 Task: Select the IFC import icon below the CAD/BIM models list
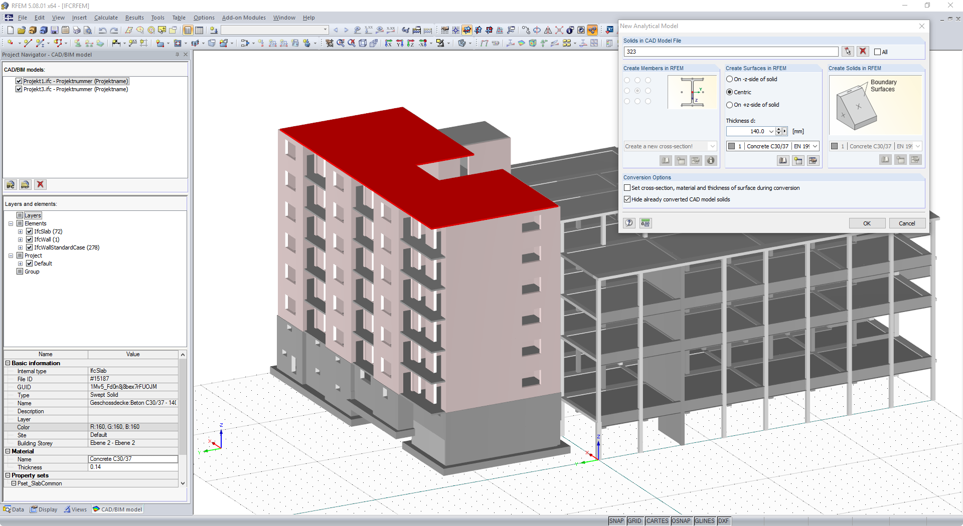[10, 184]
